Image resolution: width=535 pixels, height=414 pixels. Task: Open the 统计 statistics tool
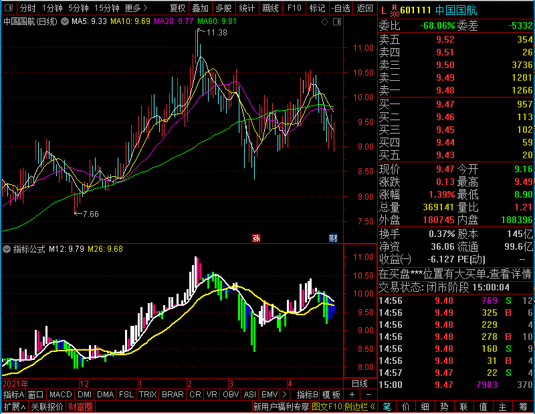[247, 8]
